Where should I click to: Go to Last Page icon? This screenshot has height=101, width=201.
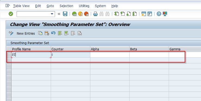(135, 14)
